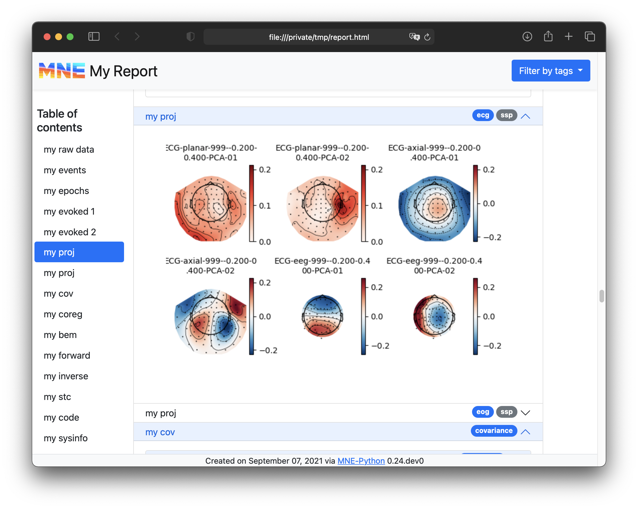Click the share icon
The image size is (638, 509).
pos(548,36)
